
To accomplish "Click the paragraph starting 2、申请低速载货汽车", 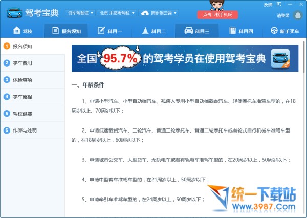I will [181, 135].
